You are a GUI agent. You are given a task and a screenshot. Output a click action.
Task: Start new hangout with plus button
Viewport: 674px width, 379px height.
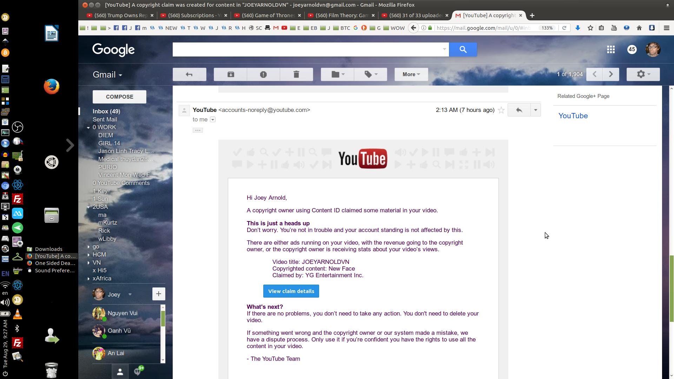(x=159, y=294)
